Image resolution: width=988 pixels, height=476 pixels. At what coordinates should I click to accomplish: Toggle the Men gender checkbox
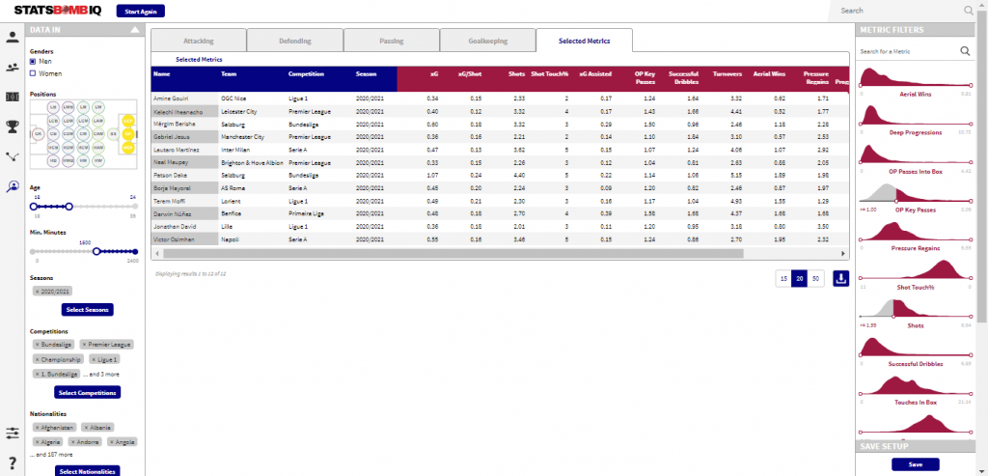coord(33,61)
